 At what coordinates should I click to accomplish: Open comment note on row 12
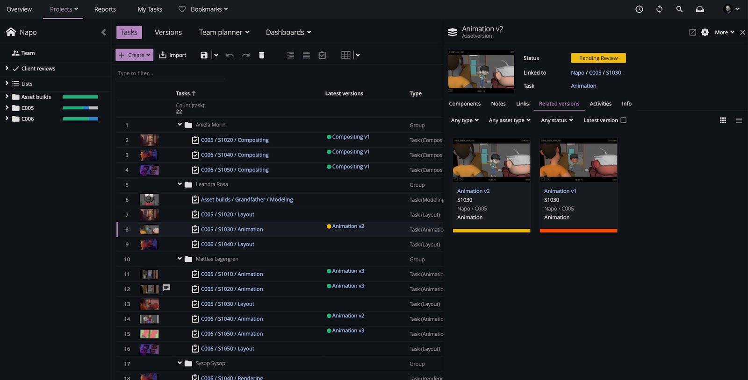coord(166,288)
